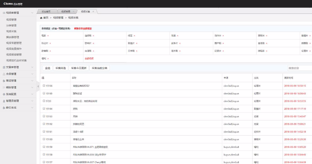This screenshot has height=164, width=312.
Task: Click the red 解除分类全部绑定 link
Action: (x=83, y=29)
